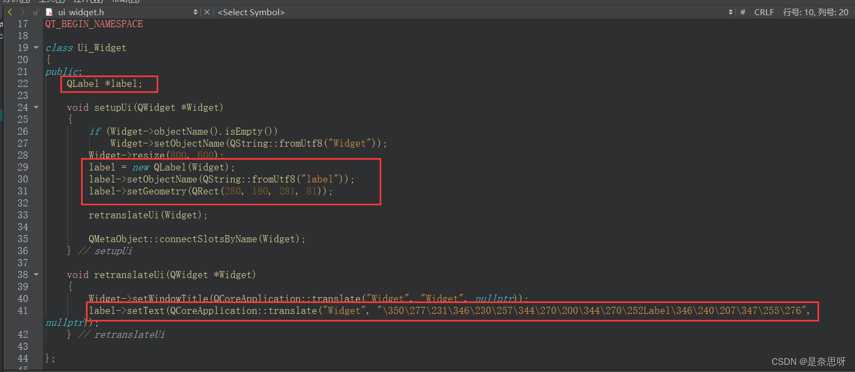Screen dimensions: 855x372
Task: Click the 'QMetaObject::connectSlotsByName(Widget);' line
Action: [x=197, y=239]
